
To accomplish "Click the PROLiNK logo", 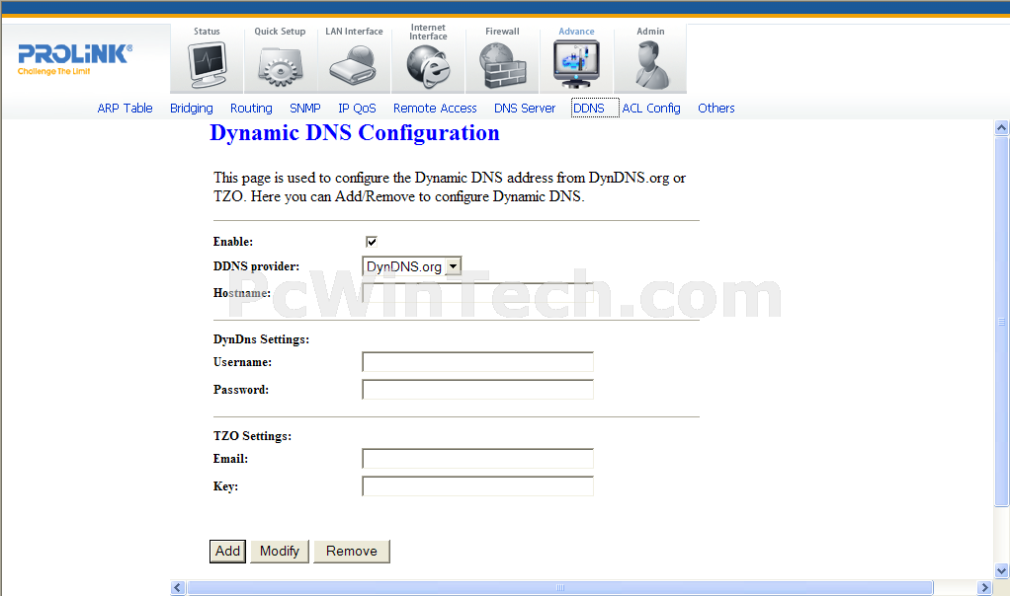I will 75,59.
